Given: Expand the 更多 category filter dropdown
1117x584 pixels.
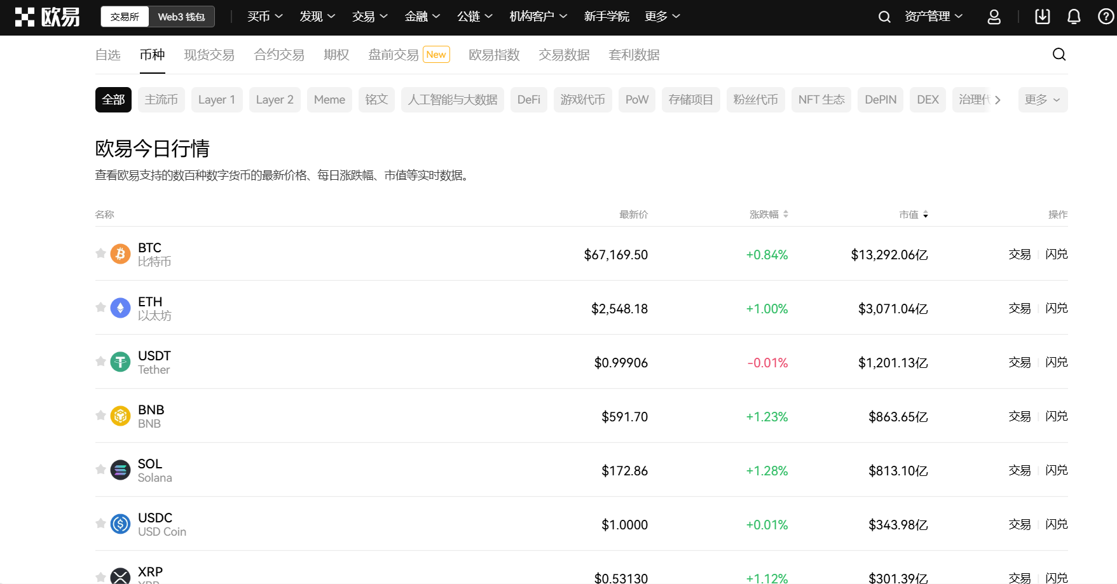Looking at the screenshot, I should (x=1042, y=100).
